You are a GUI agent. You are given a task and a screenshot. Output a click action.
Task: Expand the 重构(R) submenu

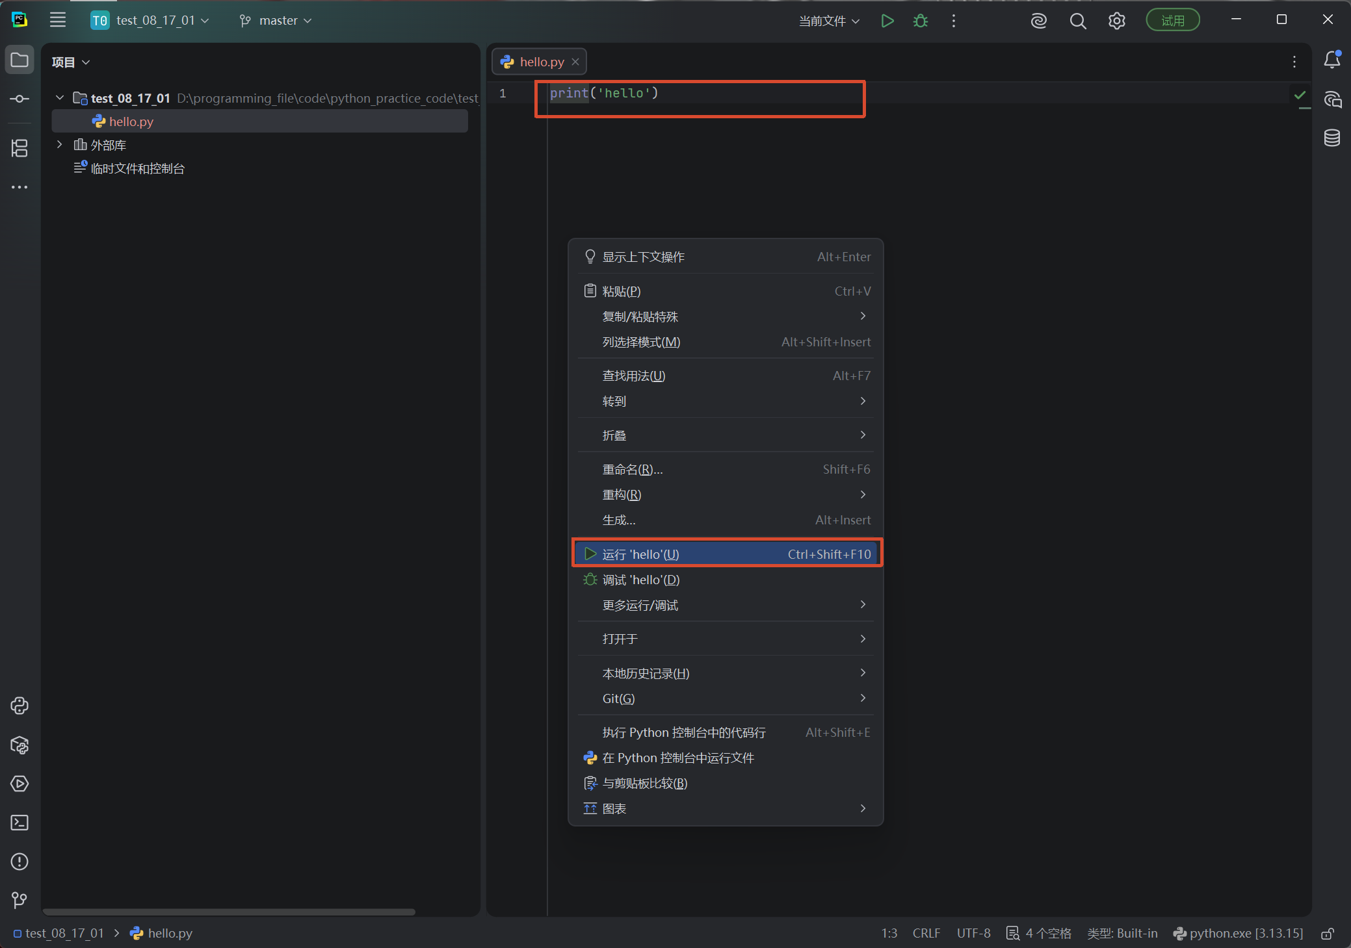pos(726,494)
